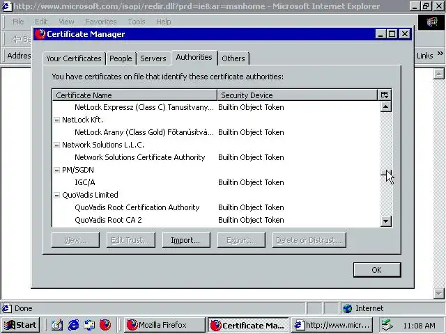The image size is (446, 334).
Task: Click the Back button in Internet Explorer
Action: 22,39
